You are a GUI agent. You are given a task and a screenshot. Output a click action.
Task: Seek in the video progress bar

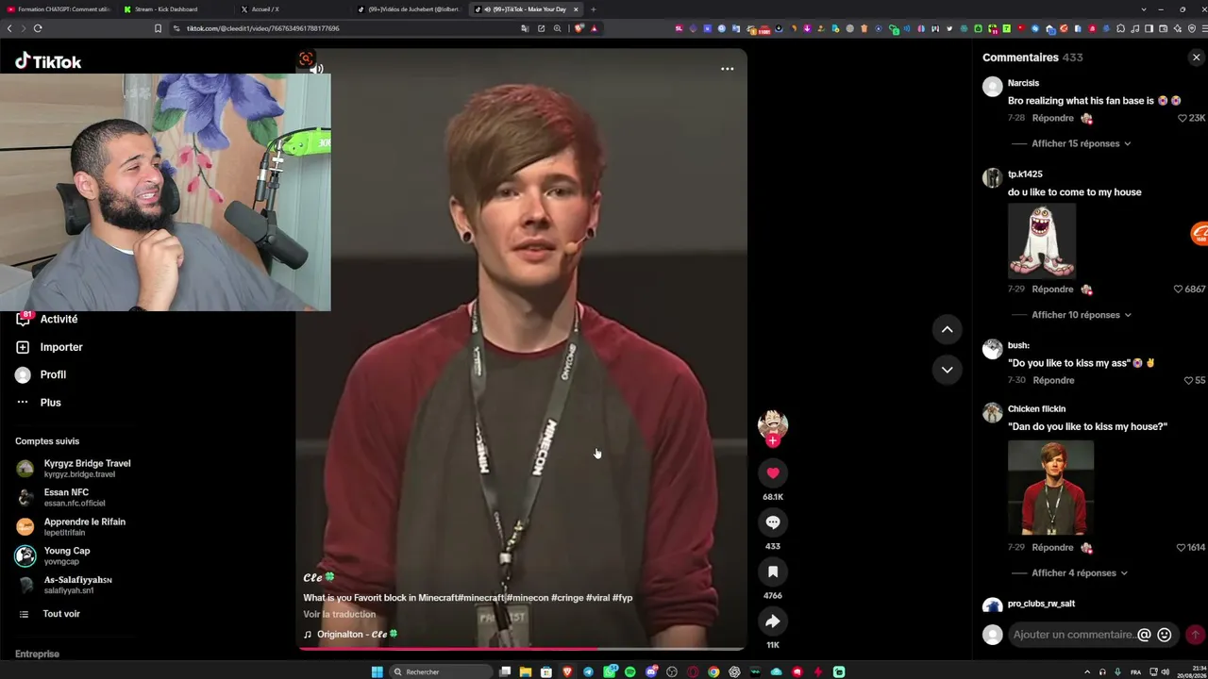(x=521, y=649)
